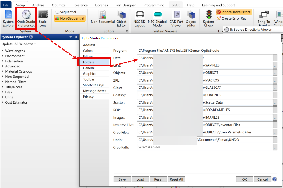283x188 pixels.
Task: Open the Non-Sequential editor
Action: [102, 17]
